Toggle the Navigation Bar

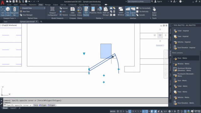coord(14,11)
